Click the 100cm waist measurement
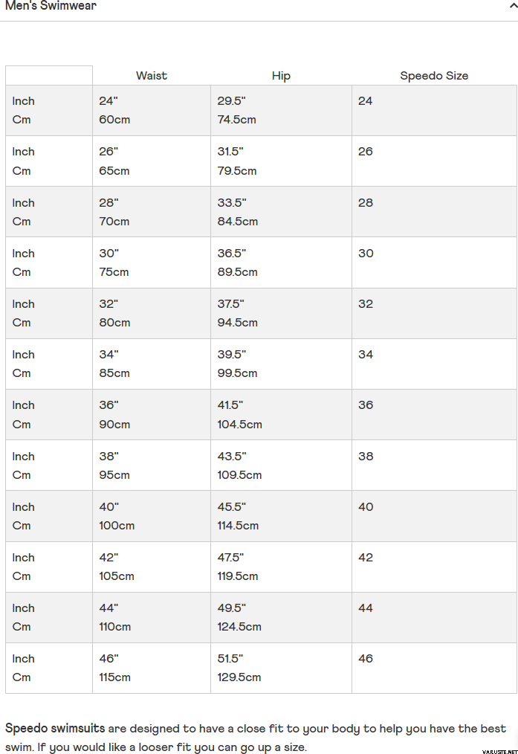The width and height of the screenshot is (518, 754). (x=117, y=526)
